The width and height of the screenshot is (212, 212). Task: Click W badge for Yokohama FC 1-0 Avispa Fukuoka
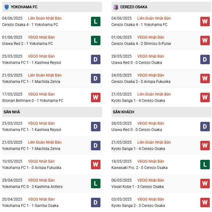[x=95, y=165]
